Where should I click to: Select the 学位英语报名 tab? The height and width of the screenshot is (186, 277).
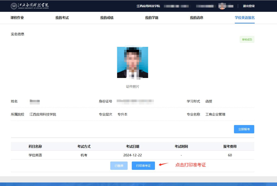tap(244, 17)
